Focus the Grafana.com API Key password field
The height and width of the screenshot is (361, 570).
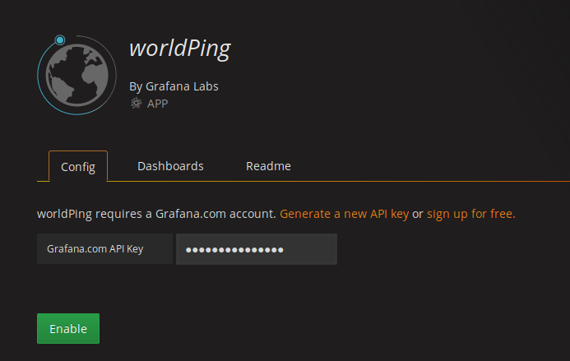pos(257,249)
